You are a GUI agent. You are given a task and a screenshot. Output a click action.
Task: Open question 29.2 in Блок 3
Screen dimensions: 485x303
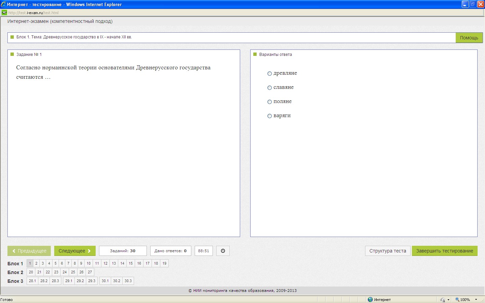[x=80, y=281]
